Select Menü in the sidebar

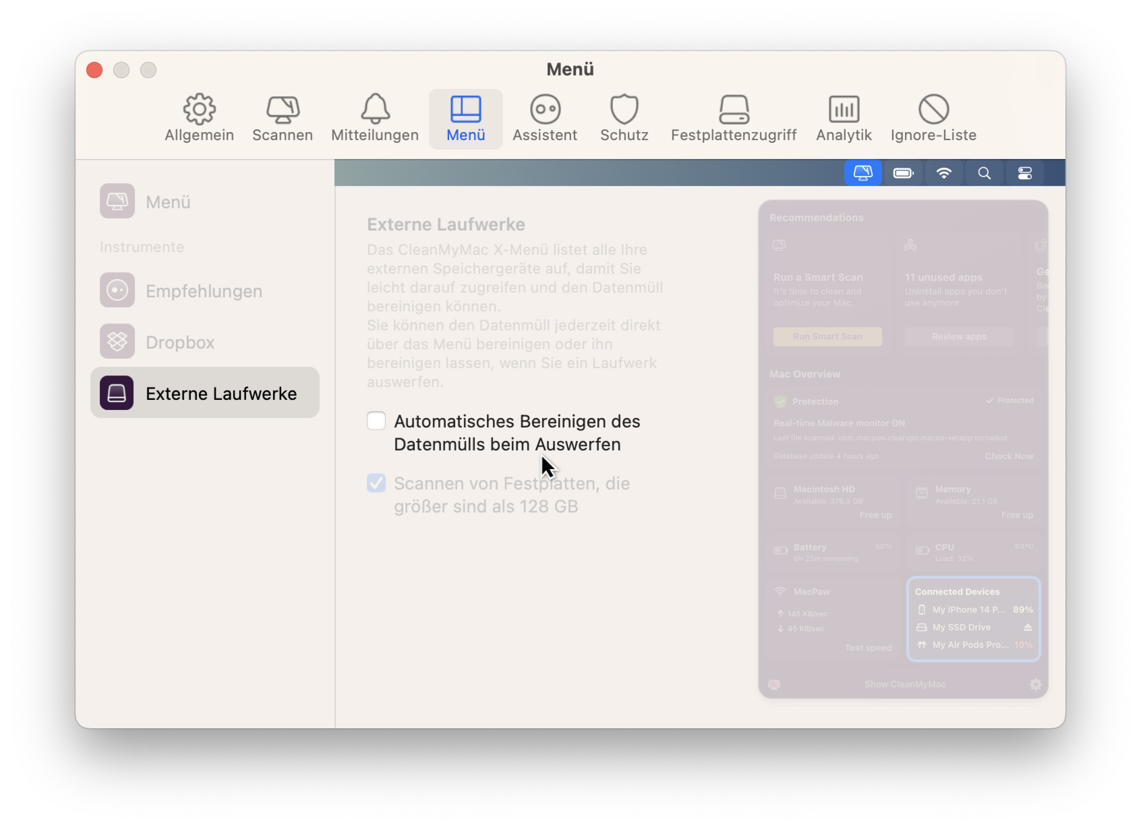pyautogui.click(x=205, y=201)
